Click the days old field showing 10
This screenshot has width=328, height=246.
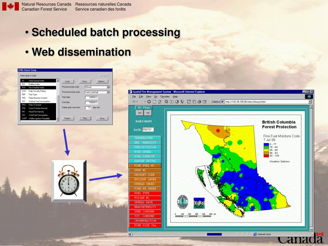(88, 108)
